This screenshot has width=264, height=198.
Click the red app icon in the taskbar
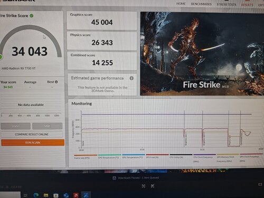click(x=76, y=195)
